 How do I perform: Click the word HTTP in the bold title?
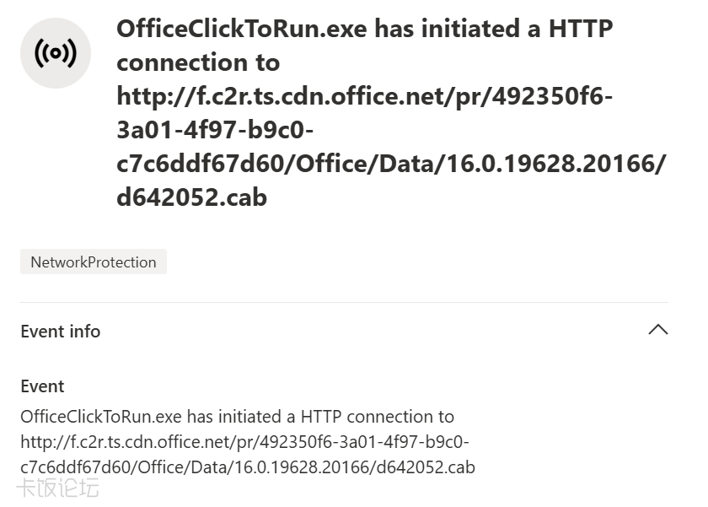pos(581,29)
